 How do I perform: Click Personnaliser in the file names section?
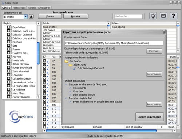click(154, 74)
